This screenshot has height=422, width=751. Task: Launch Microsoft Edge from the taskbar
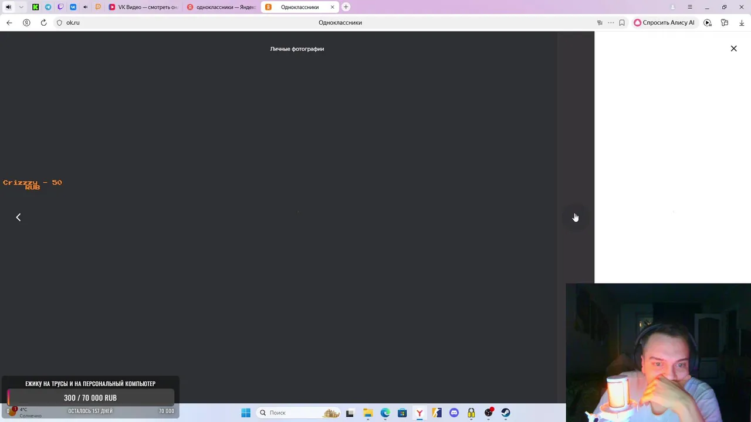385,413
